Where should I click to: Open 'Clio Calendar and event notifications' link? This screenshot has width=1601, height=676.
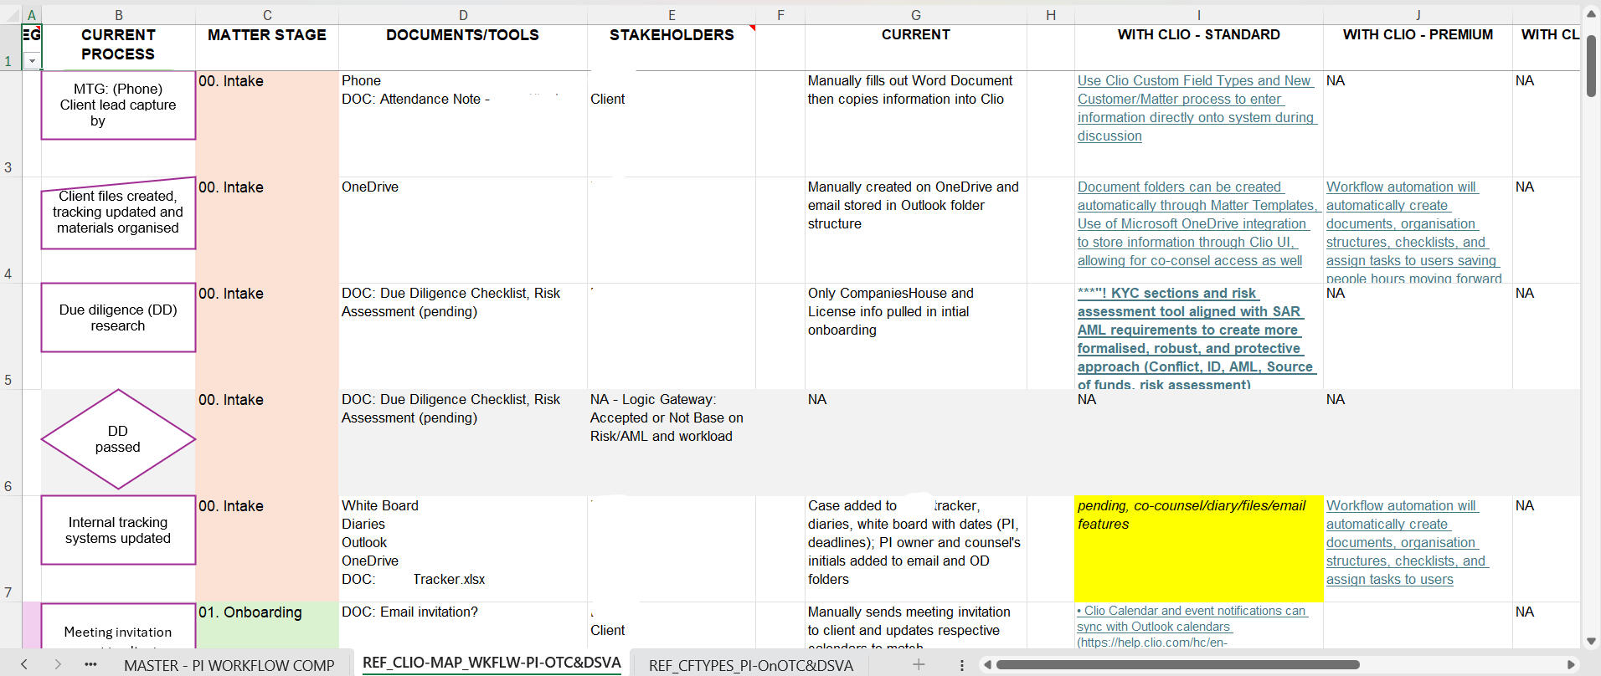[x=1194, y=612]
